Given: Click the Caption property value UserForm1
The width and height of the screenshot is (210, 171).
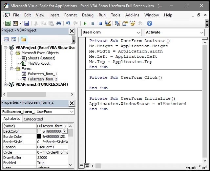Looking at the screenshot, I should pos(52,147).
